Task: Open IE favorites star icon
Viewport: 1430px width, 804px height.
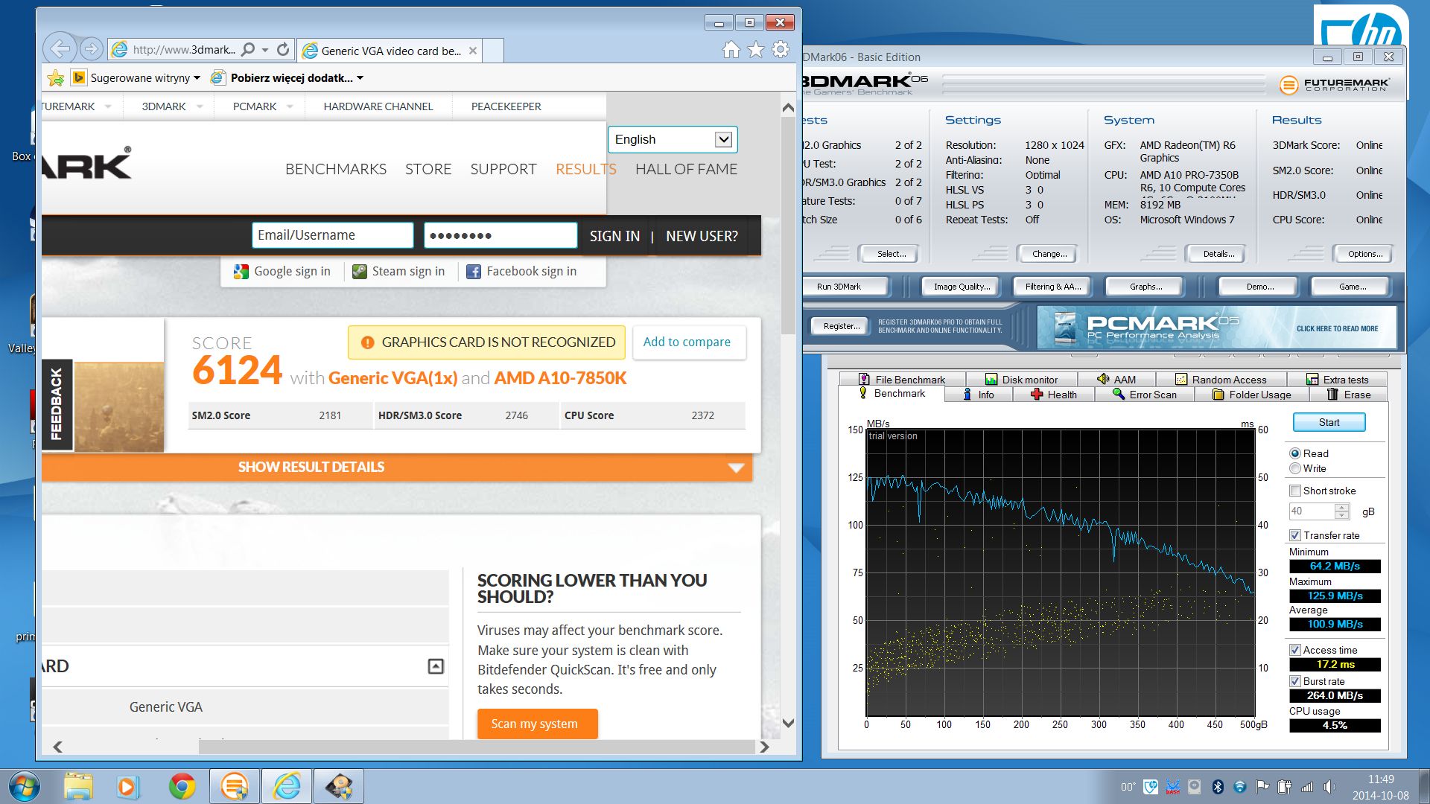Action: click(755, 50)
